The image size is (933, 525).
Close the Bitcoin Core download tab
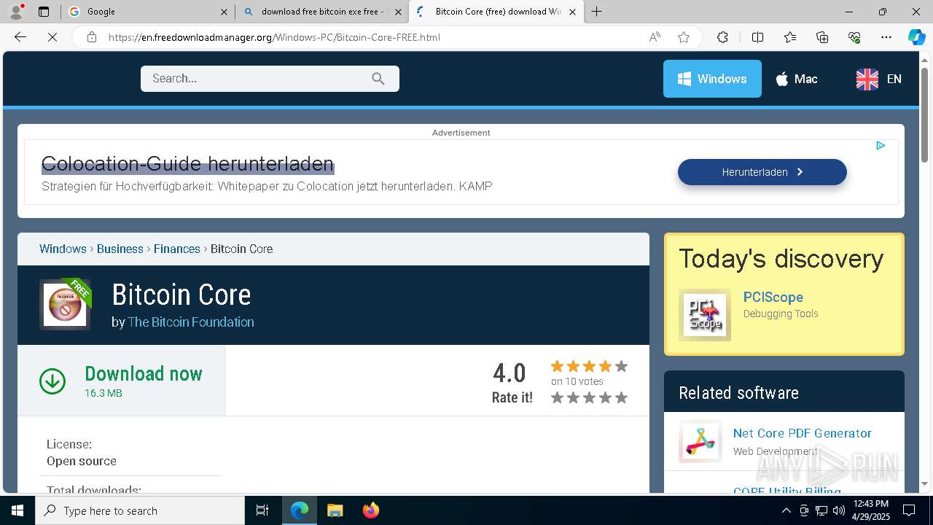572,12
